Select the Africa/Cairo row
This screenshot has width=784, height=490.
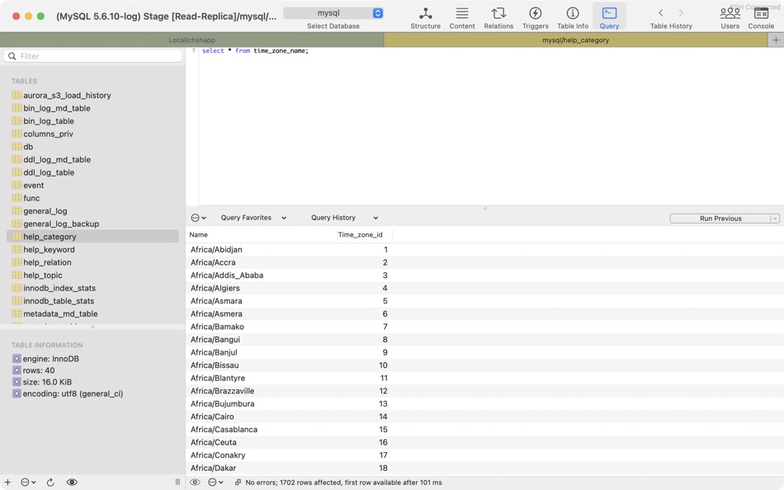(484, 417)
